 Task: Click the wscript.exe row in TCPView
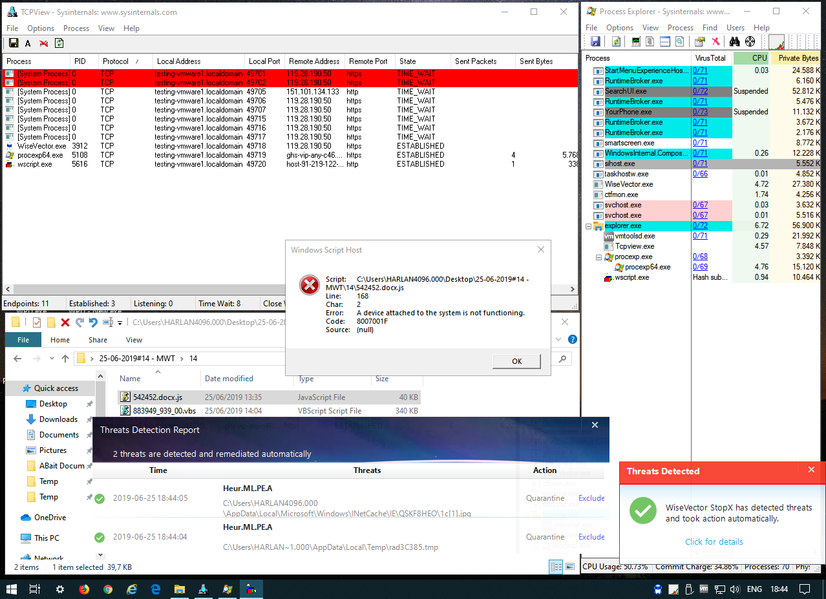(x=290, y=164)
